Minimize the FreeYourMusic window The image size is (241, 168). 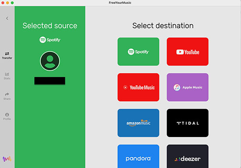7,3
